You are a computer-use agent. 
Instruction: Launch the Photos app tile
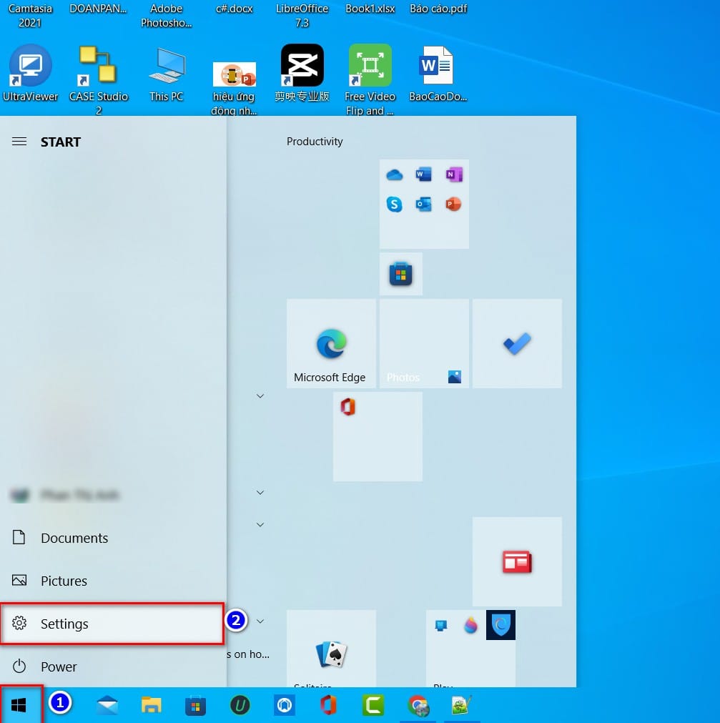[424, 343]
